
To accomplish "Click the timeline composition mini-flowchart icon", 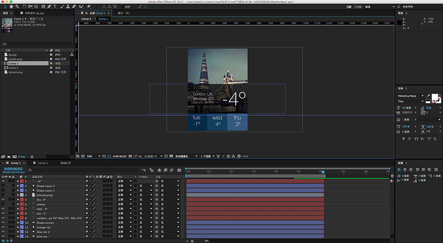I will click(x=144, y=170).
